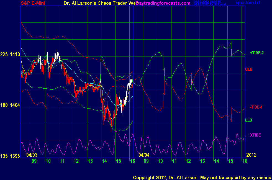Select the 1413 price level label
This screenshot has width=272, height=180.
[15, 55]
